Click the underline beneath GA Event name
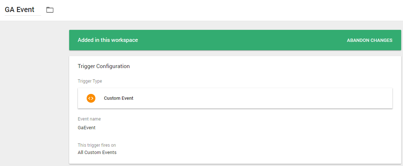 point(23,15)
